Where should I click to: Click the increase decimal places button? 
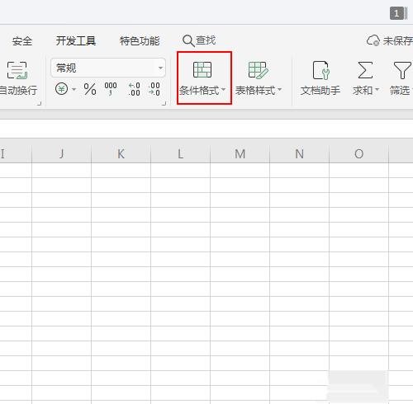click(x=134, y=89)
